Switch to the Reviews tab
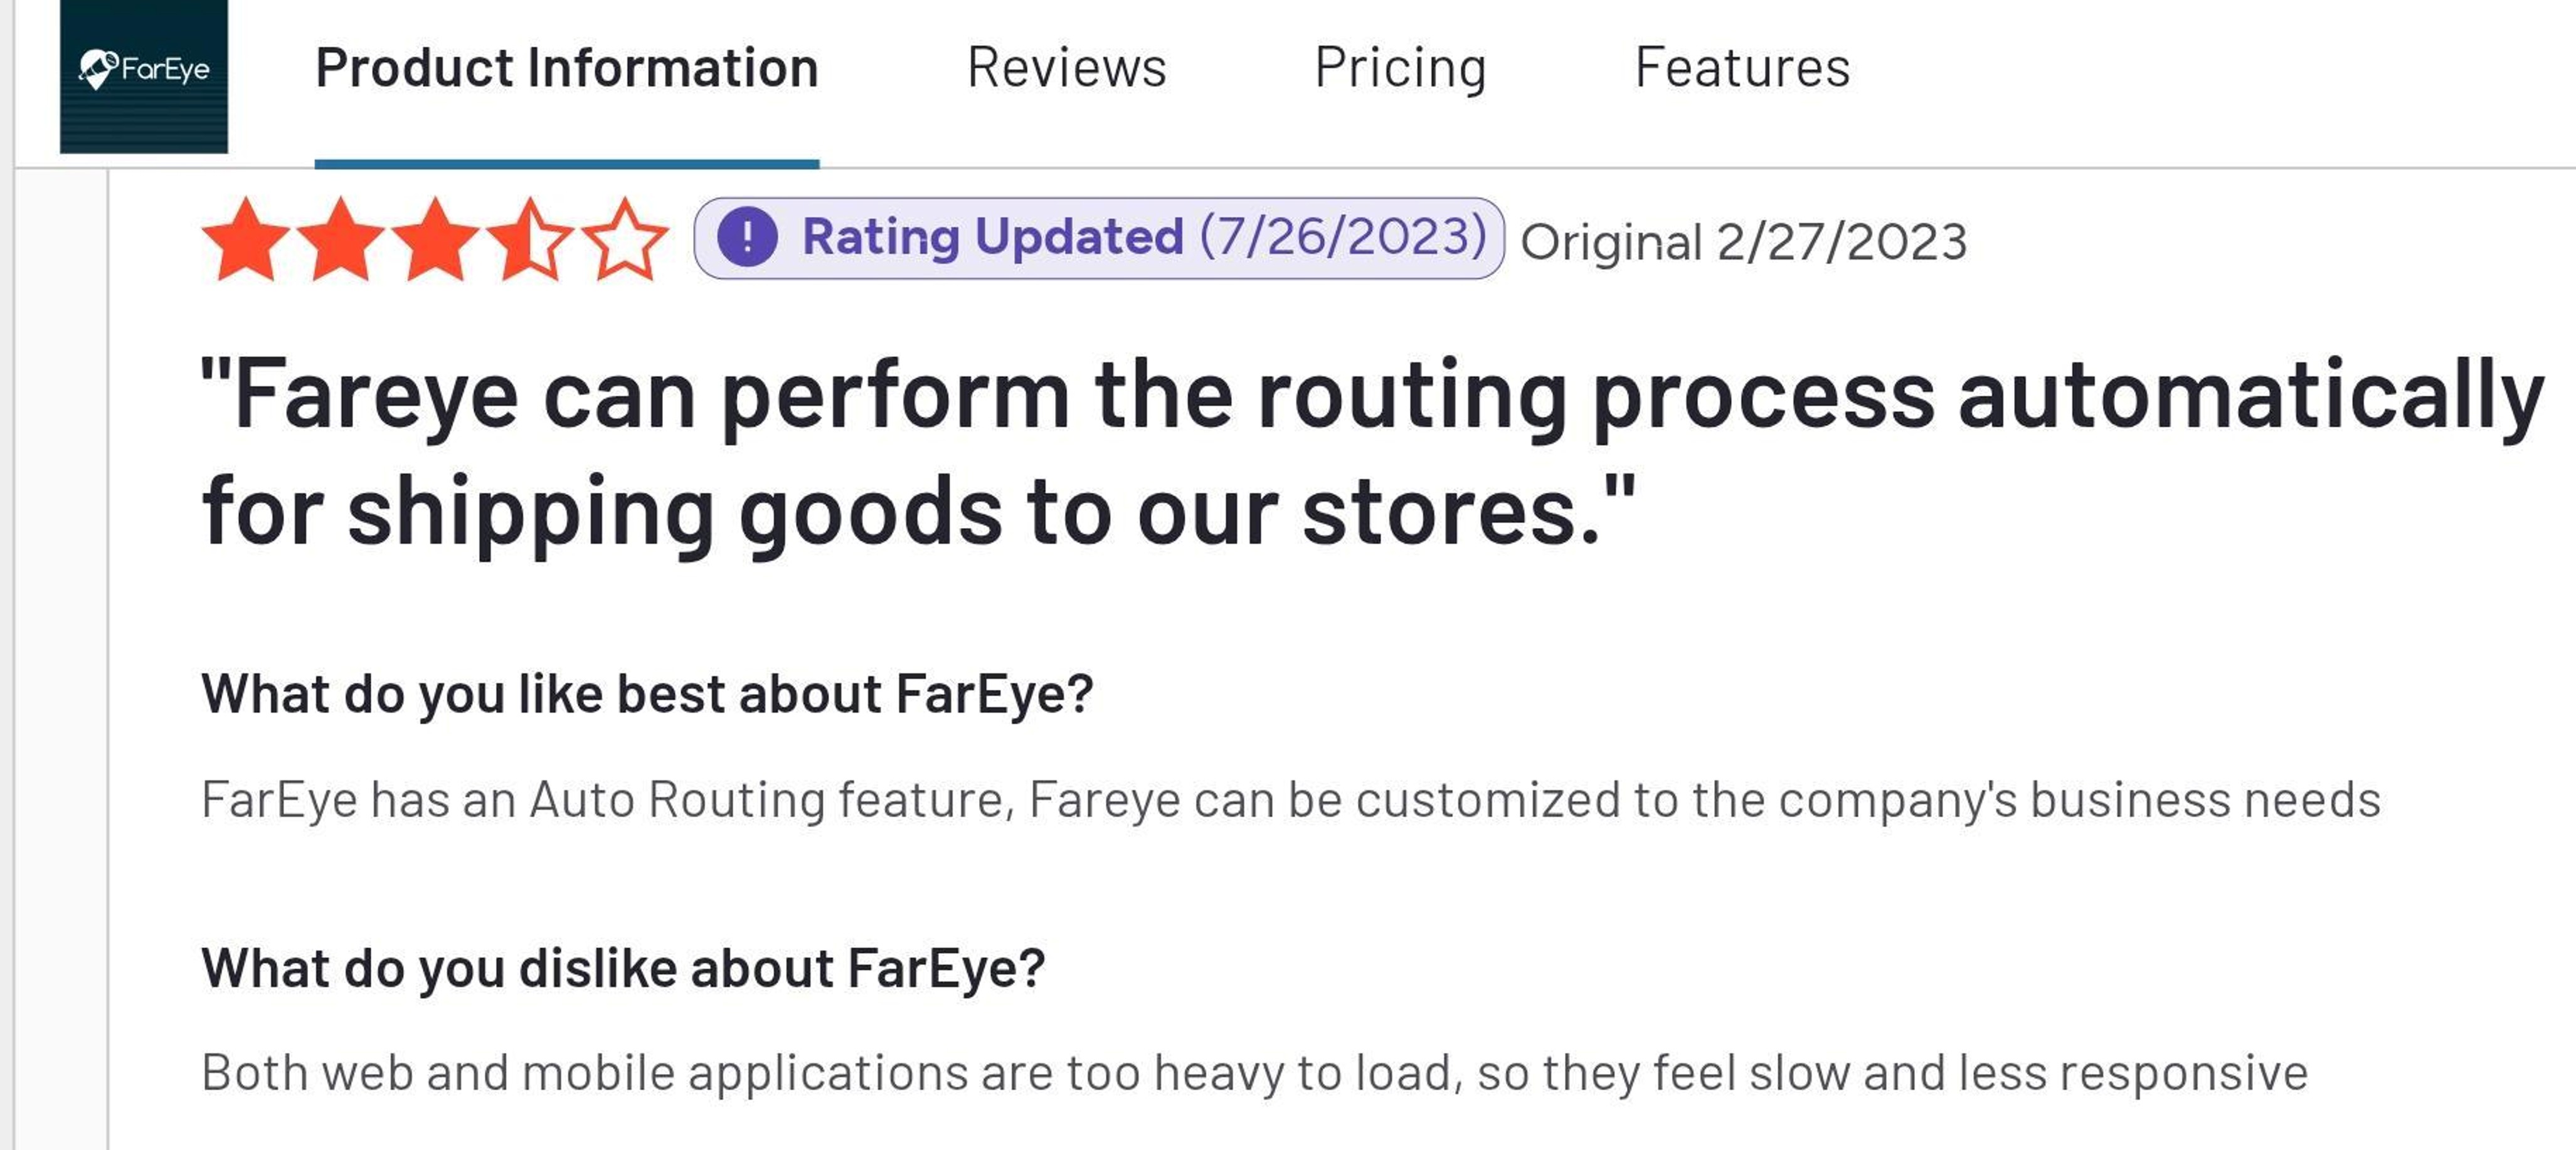Image resolution: width=2576 pixels, height=1150 pixels. pyautogui.click(x=1066, y=67)
